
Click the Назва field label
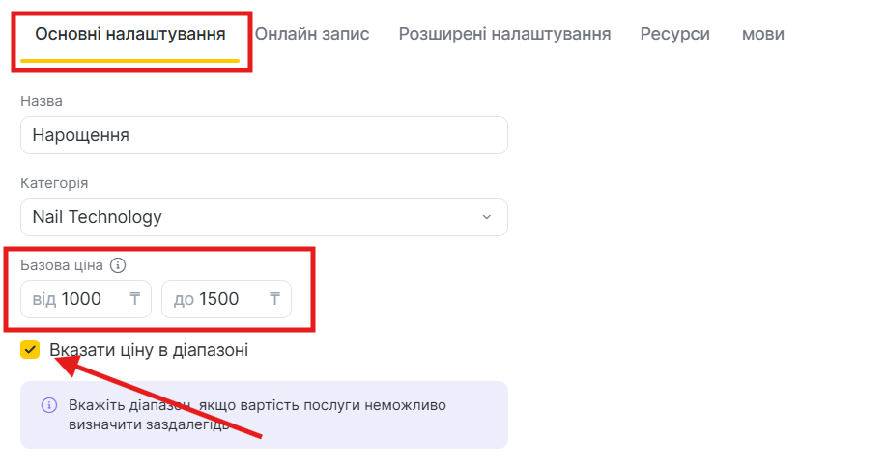42,101
